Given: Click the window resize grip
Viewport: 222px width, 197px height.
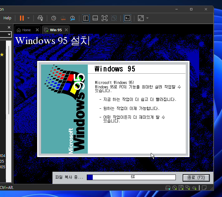Looking at the screenshot, I should point(211,188).
